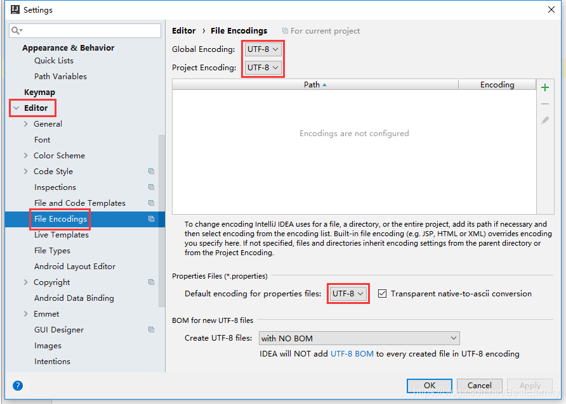Collapse the Editor tree node arrow
566x404 pixels.
[x=16, y=108]
